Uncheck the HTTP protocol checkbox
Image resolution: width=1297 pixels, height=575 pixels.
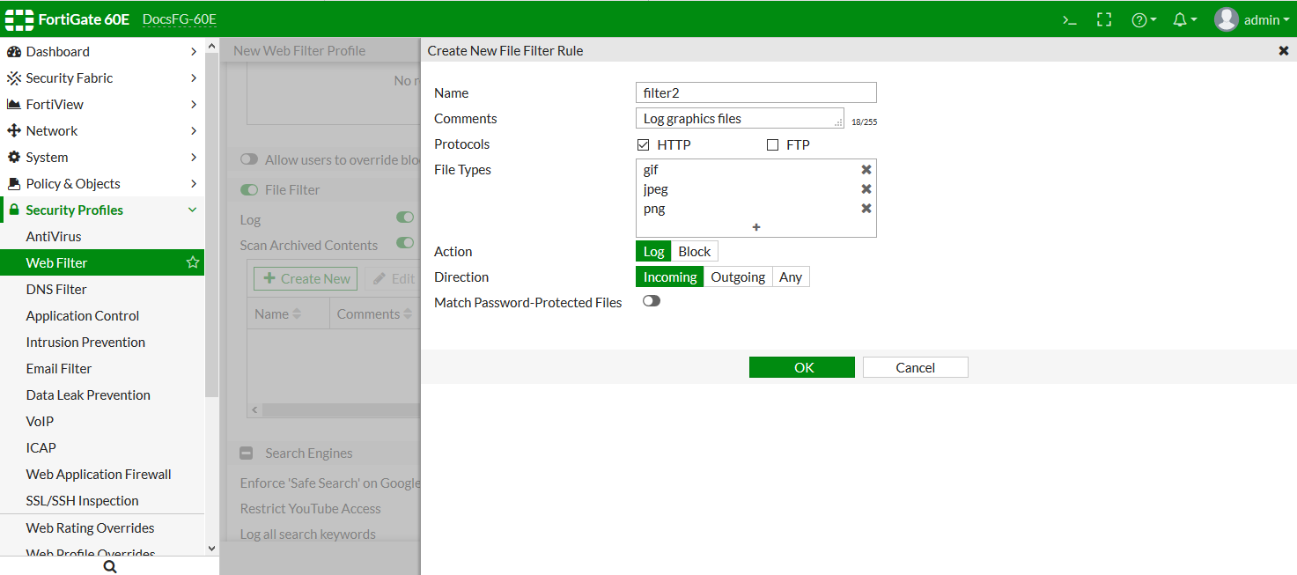pyautogui.click(x=644, y=145)
